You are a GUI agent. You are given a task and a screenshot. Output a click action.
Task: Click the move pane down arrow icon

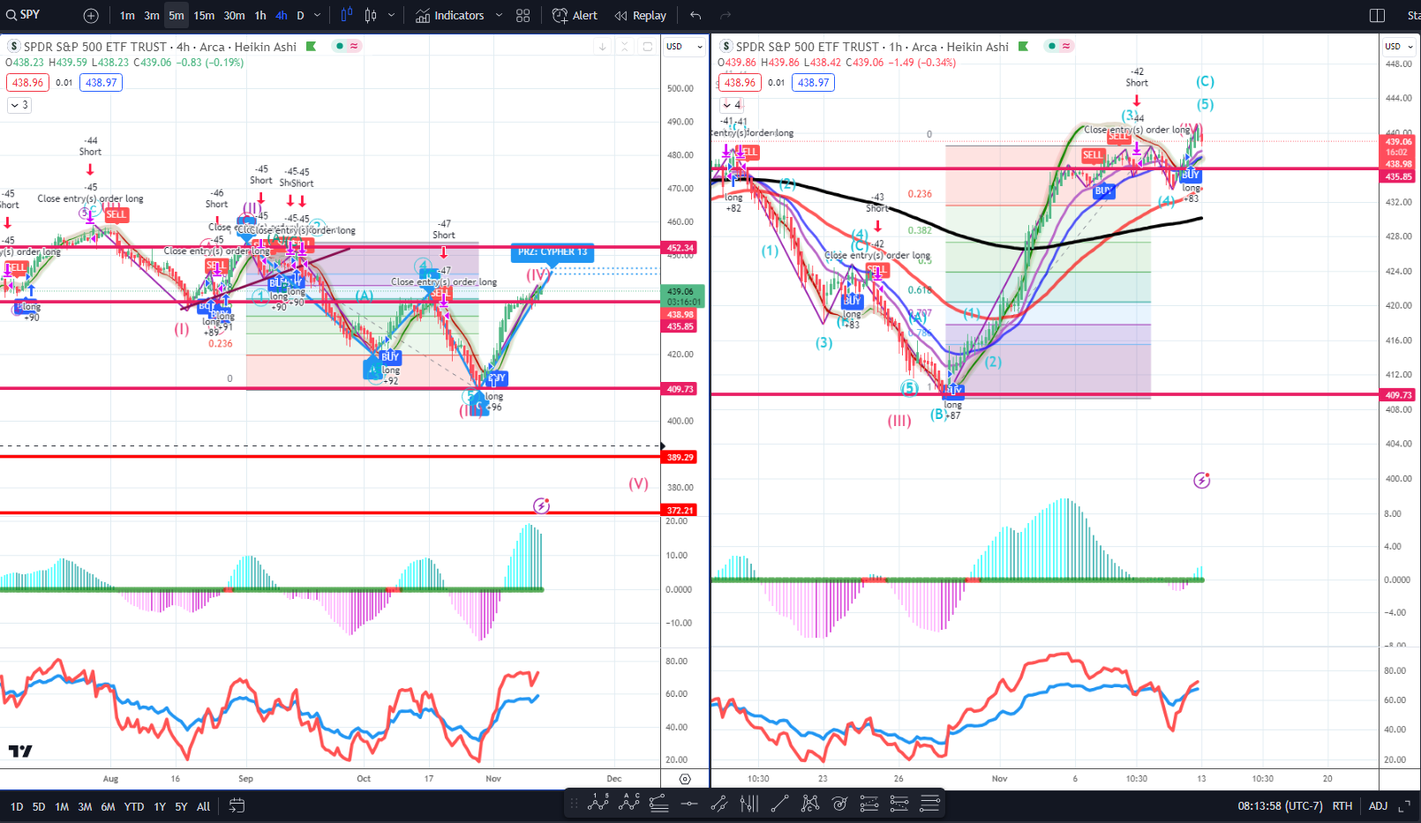pos(602,47)
